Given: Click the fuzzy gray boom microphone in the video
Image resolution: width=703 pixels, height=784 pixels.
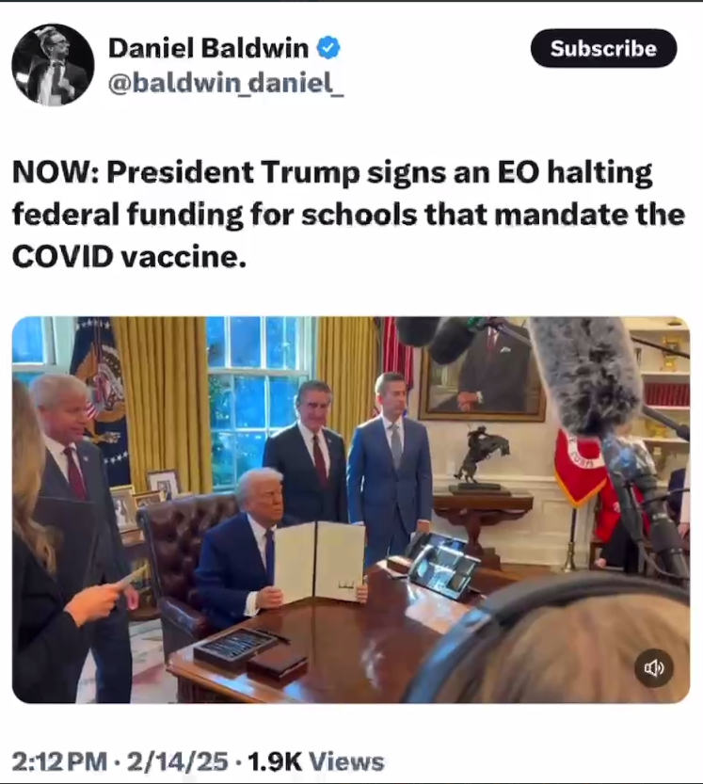Looking at the screenshot, I should (x=586, y=373).
